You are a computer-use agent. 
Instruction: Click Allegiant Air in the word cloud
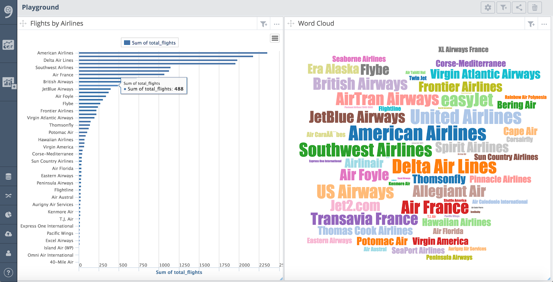(x=449, y=191)
